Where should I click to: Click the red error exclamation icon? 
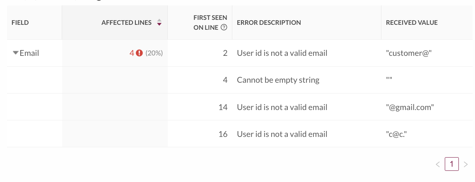(139, 53)
